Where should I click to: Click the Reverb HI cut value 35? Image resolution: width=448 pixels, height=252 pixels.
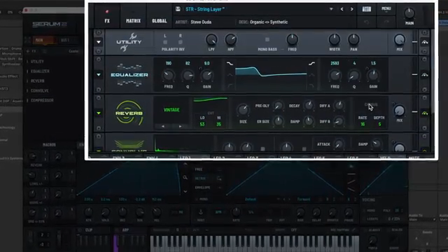coord(218,125)
